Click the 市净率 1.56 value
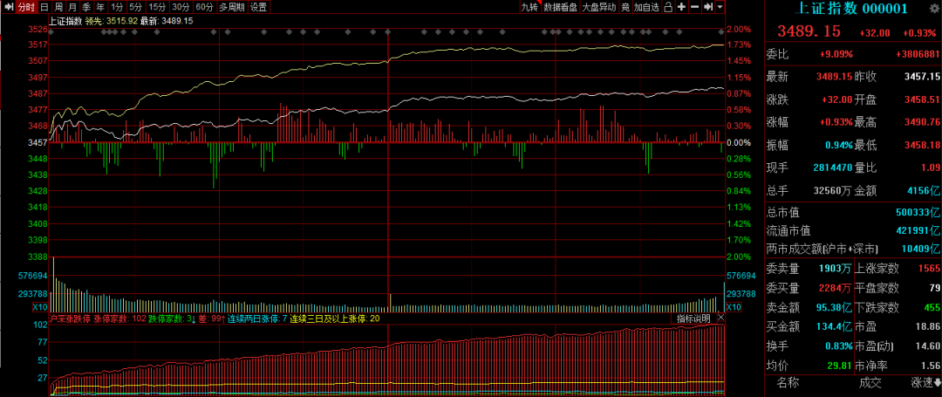The width and height of the screenshot is (942, 397). pyautogui.click(x=931, y=366)
